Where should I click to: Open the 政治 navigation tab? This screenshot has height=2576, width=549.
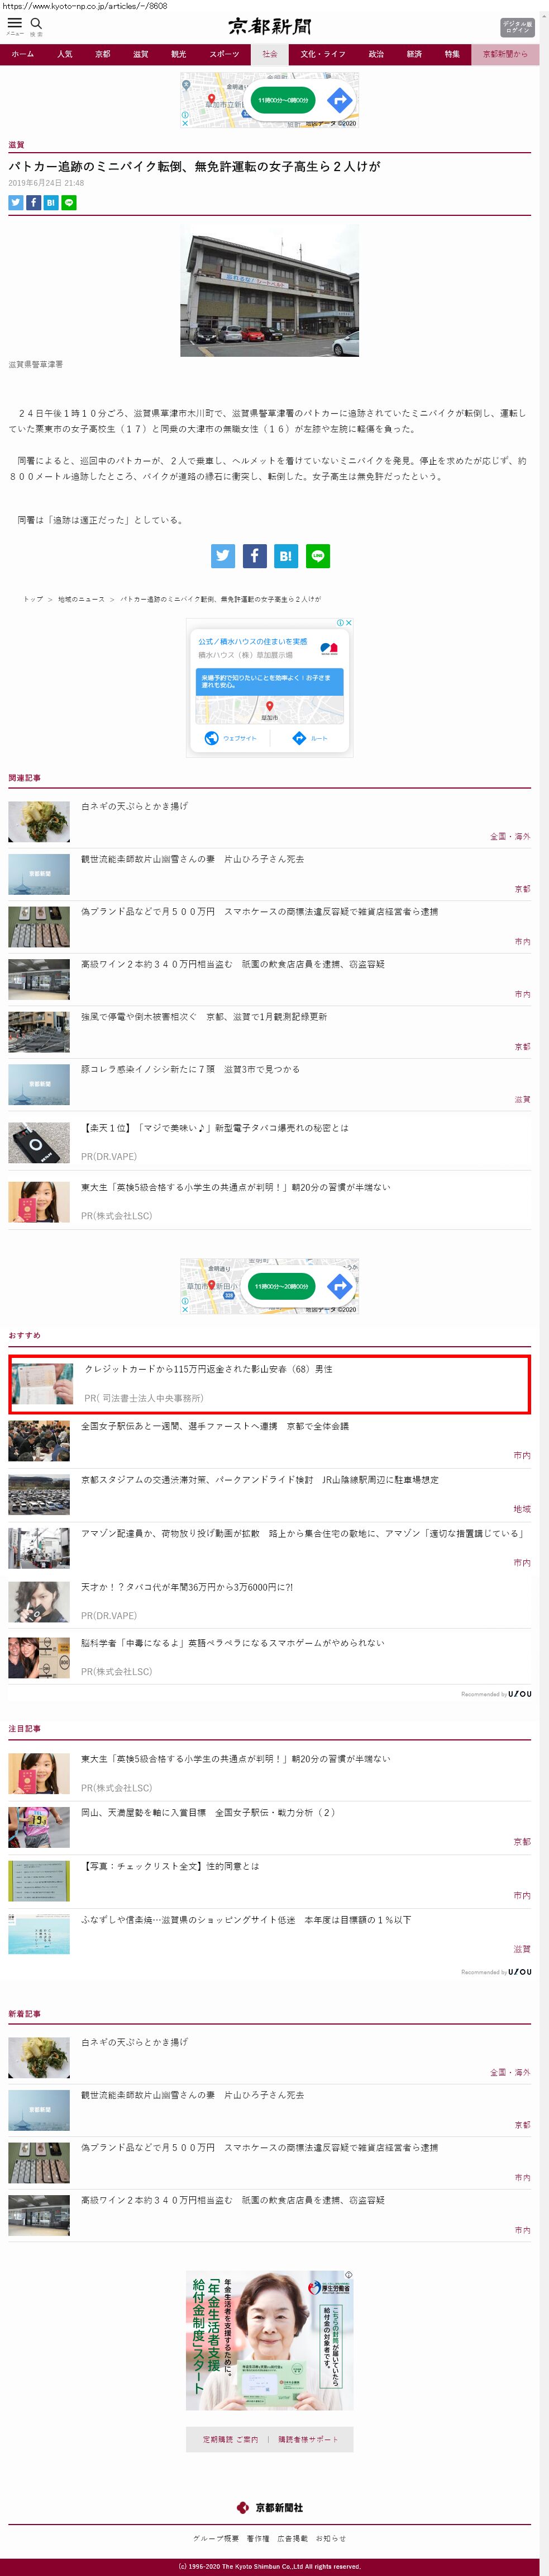[x=376, y=54]
